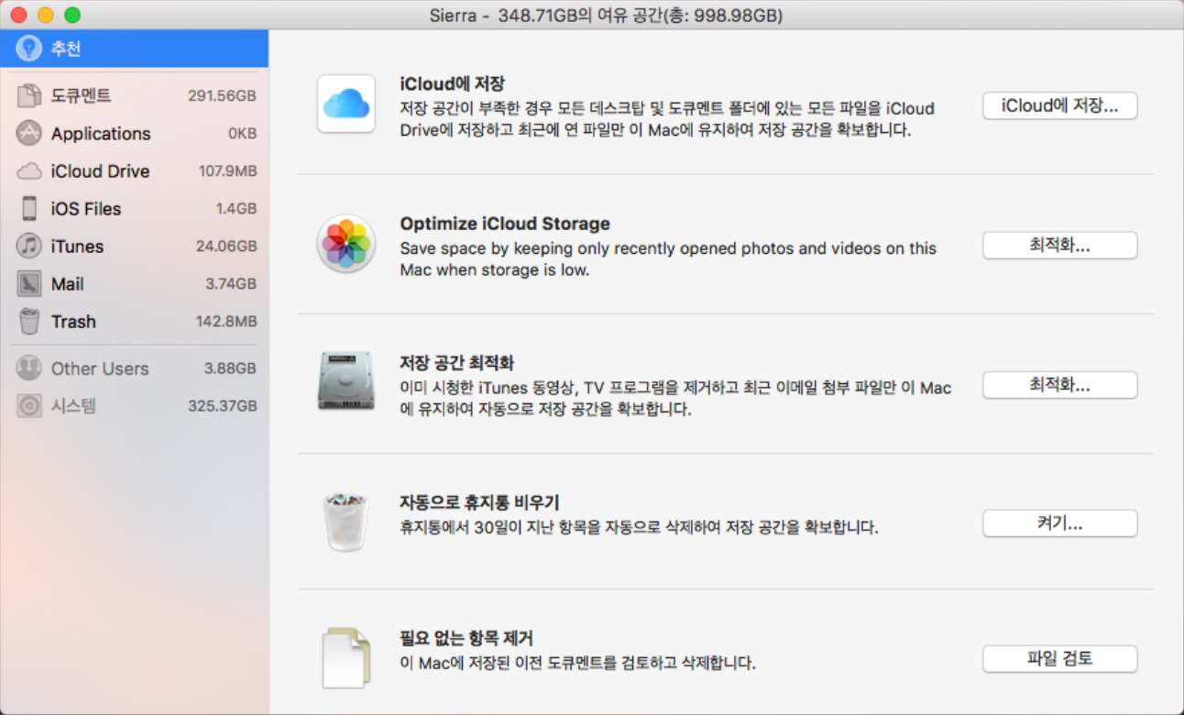Select the 추천 category in the sidebar
This screenshot has height=715, width=1184.
pyautogui.click(x=134, y=49)
